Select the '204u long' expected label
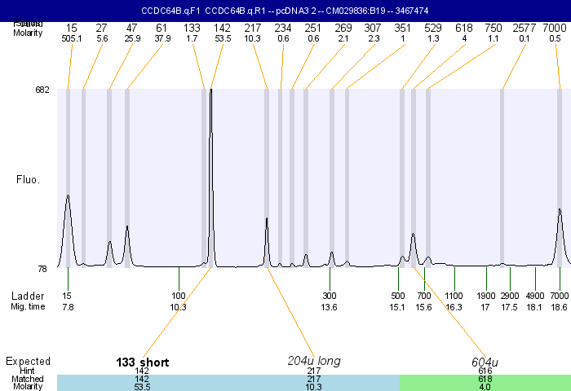The width and height of the screenshot is (571, 391). (x=314, y=361)
